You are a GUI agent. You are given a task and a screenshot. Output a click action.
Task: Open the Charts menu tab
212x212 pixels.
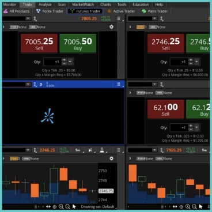105,5
